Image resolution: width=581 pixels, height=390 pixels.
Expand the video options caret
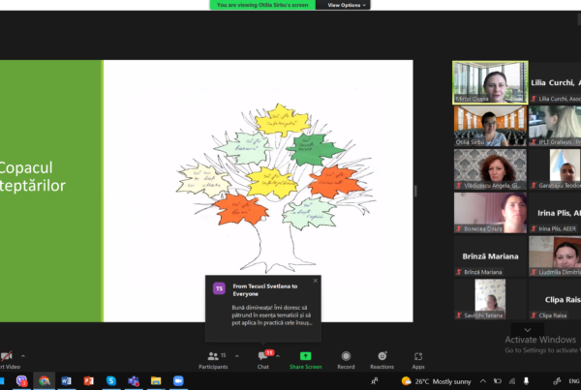coord(23,355)
